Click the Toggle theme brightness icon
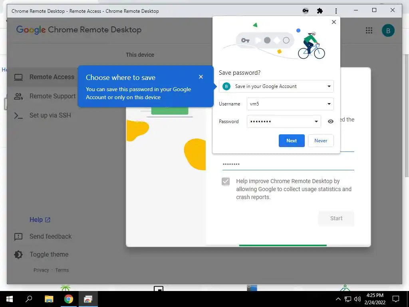Viewport: 409px width, 307px height. (x=18, y=255)
